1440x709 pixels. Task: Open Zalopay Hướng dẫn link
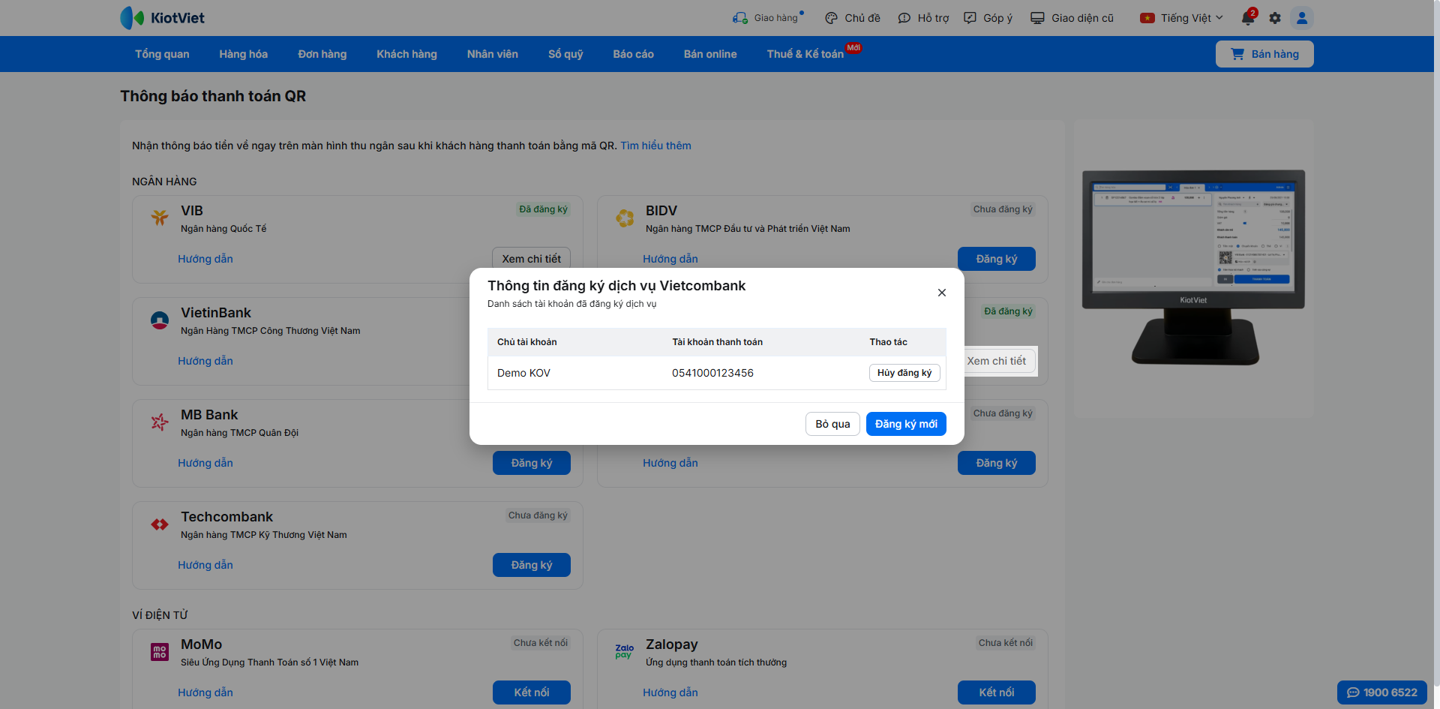coord(670,692)
